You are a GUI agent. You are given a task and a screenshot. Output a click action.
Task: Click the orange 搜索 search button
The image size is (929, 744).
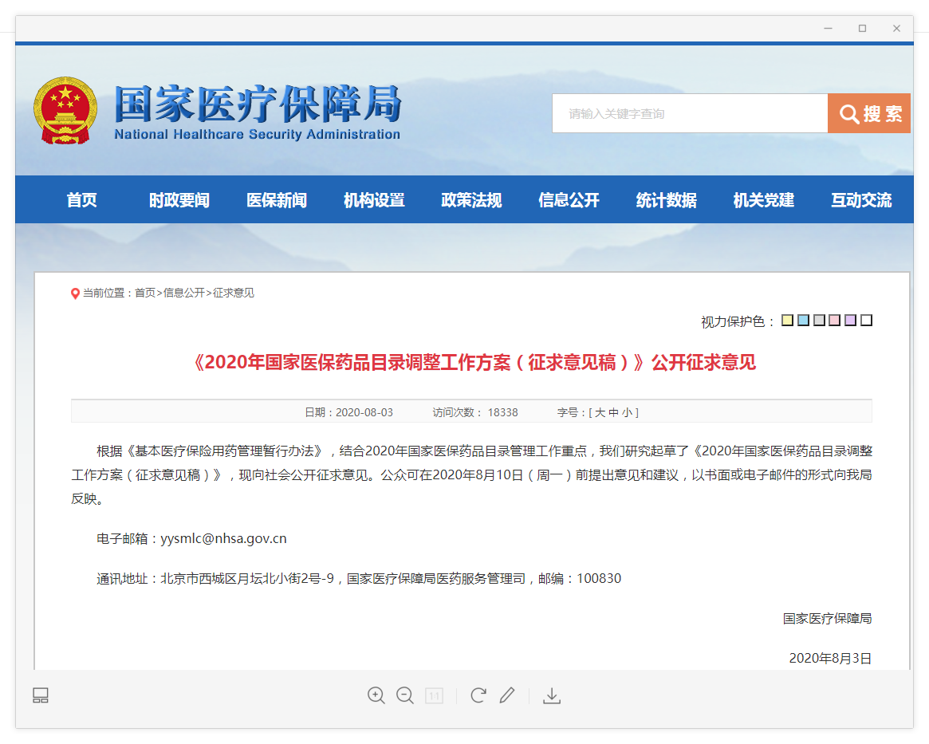(x=869, y=113)
